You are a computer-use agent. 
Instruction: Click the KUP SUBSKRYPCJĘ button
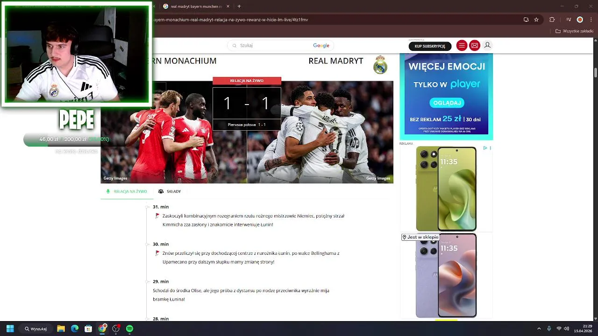[x=430, y=46]
